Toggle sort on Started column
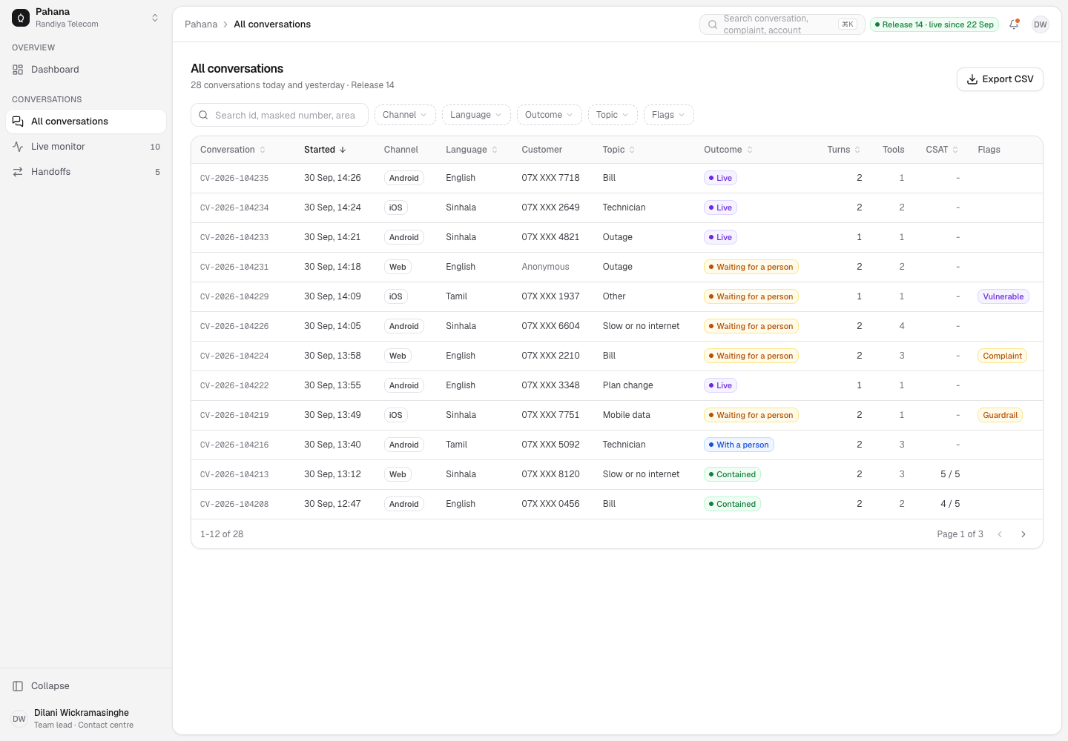 click(x=325, y=150)
